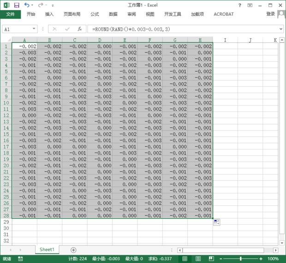The image size is (286, 263).
Task: Click the Select All corner triangle
Action: pos(9,40)
